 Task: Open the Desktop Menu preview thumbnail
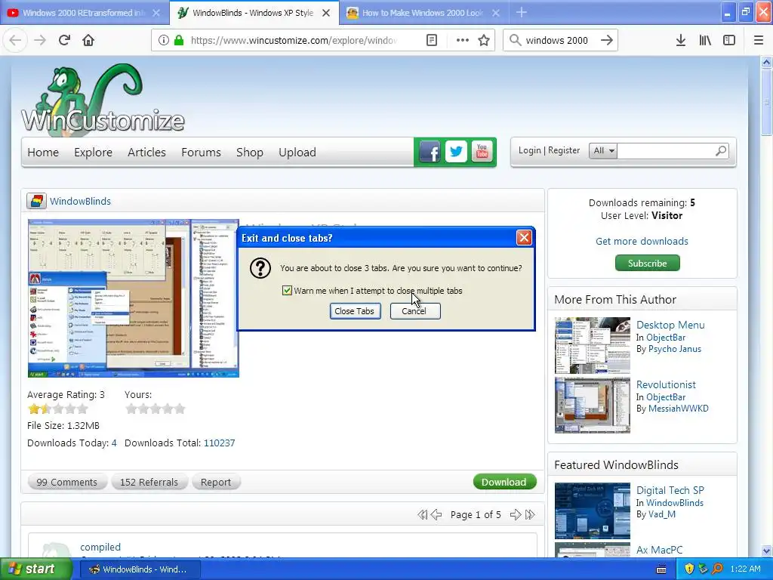coord(592,345)
